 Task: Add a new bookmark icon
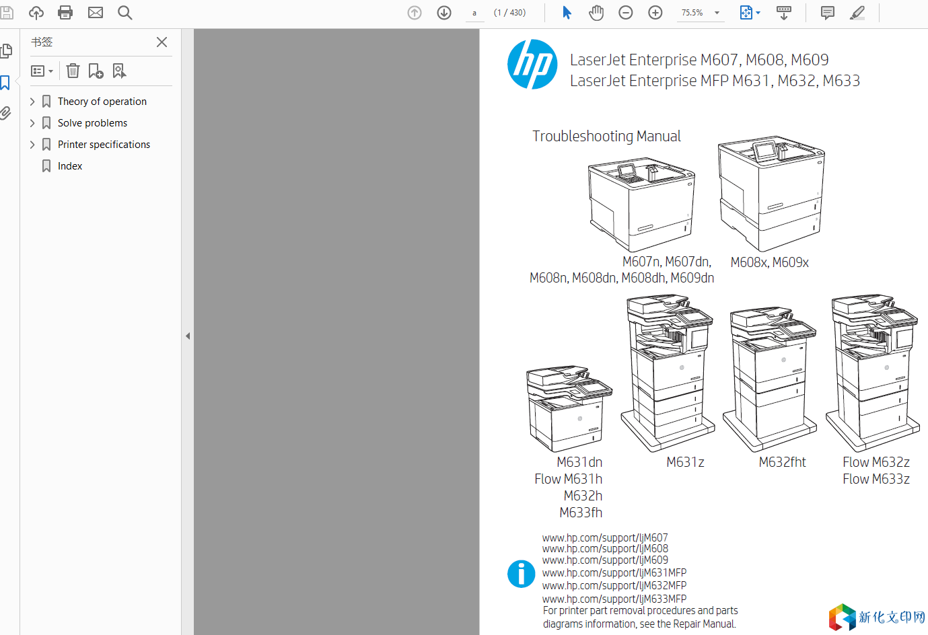click(96, 71)
